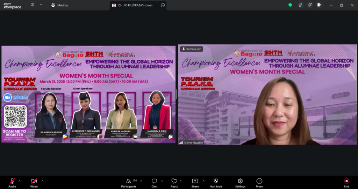The height and width of the screenshot is (189, 358).
Task: Open the Meeting tab
Action: pos(59,5)
